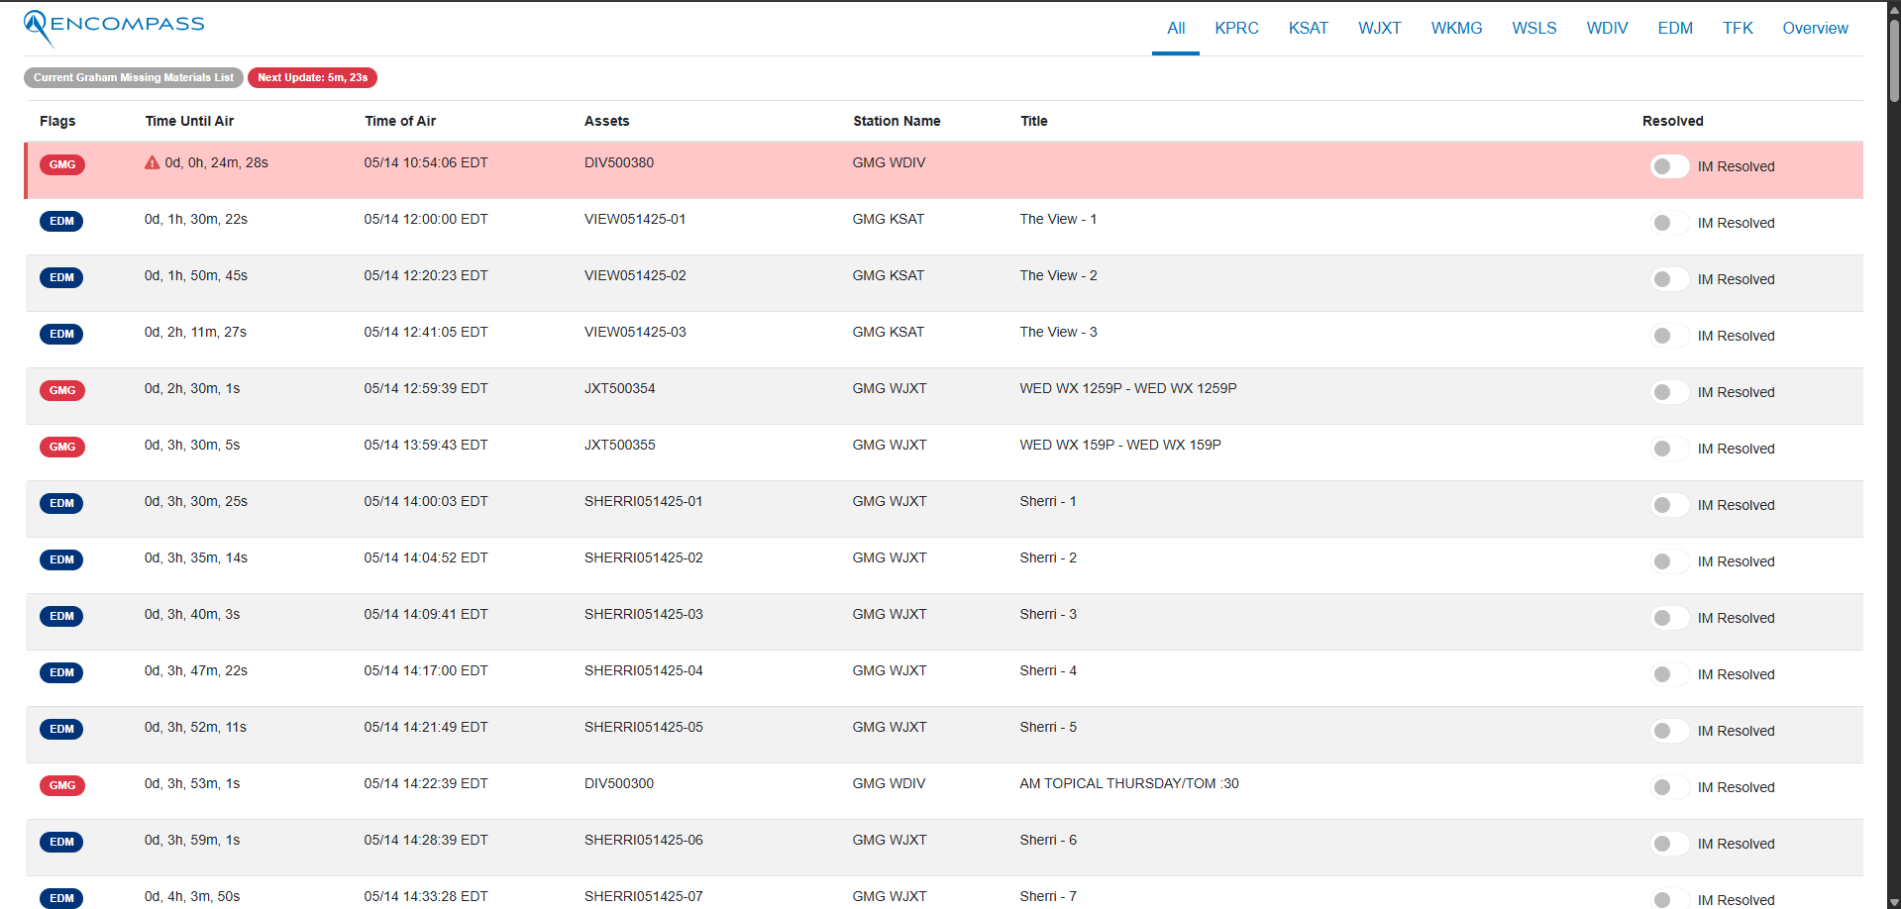
Task: Click the warning triangle on the highlighted DIV500380 row
Action: [x=151, y=162]
